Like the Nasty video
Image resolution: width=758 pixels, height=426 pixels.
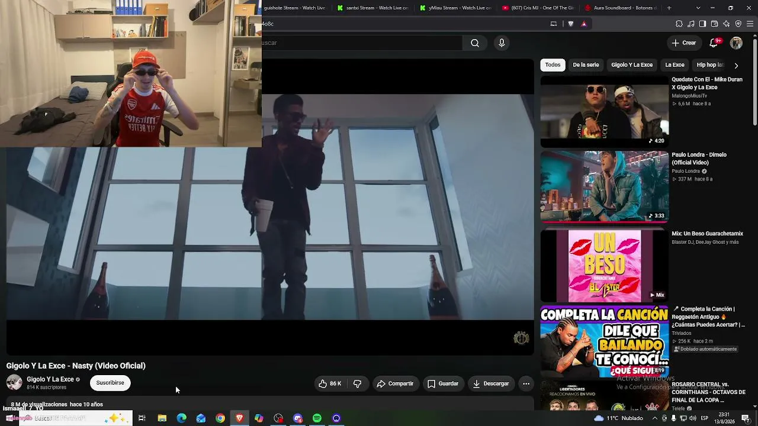click(330, 383)
